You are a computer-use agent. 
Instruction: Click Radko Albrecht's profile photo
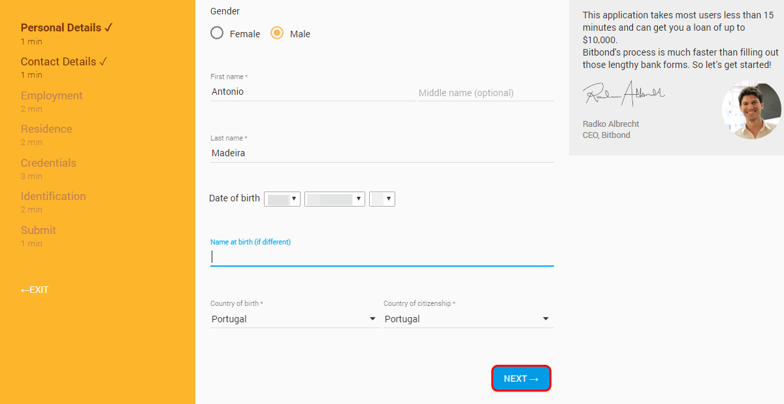click(751, 110)
